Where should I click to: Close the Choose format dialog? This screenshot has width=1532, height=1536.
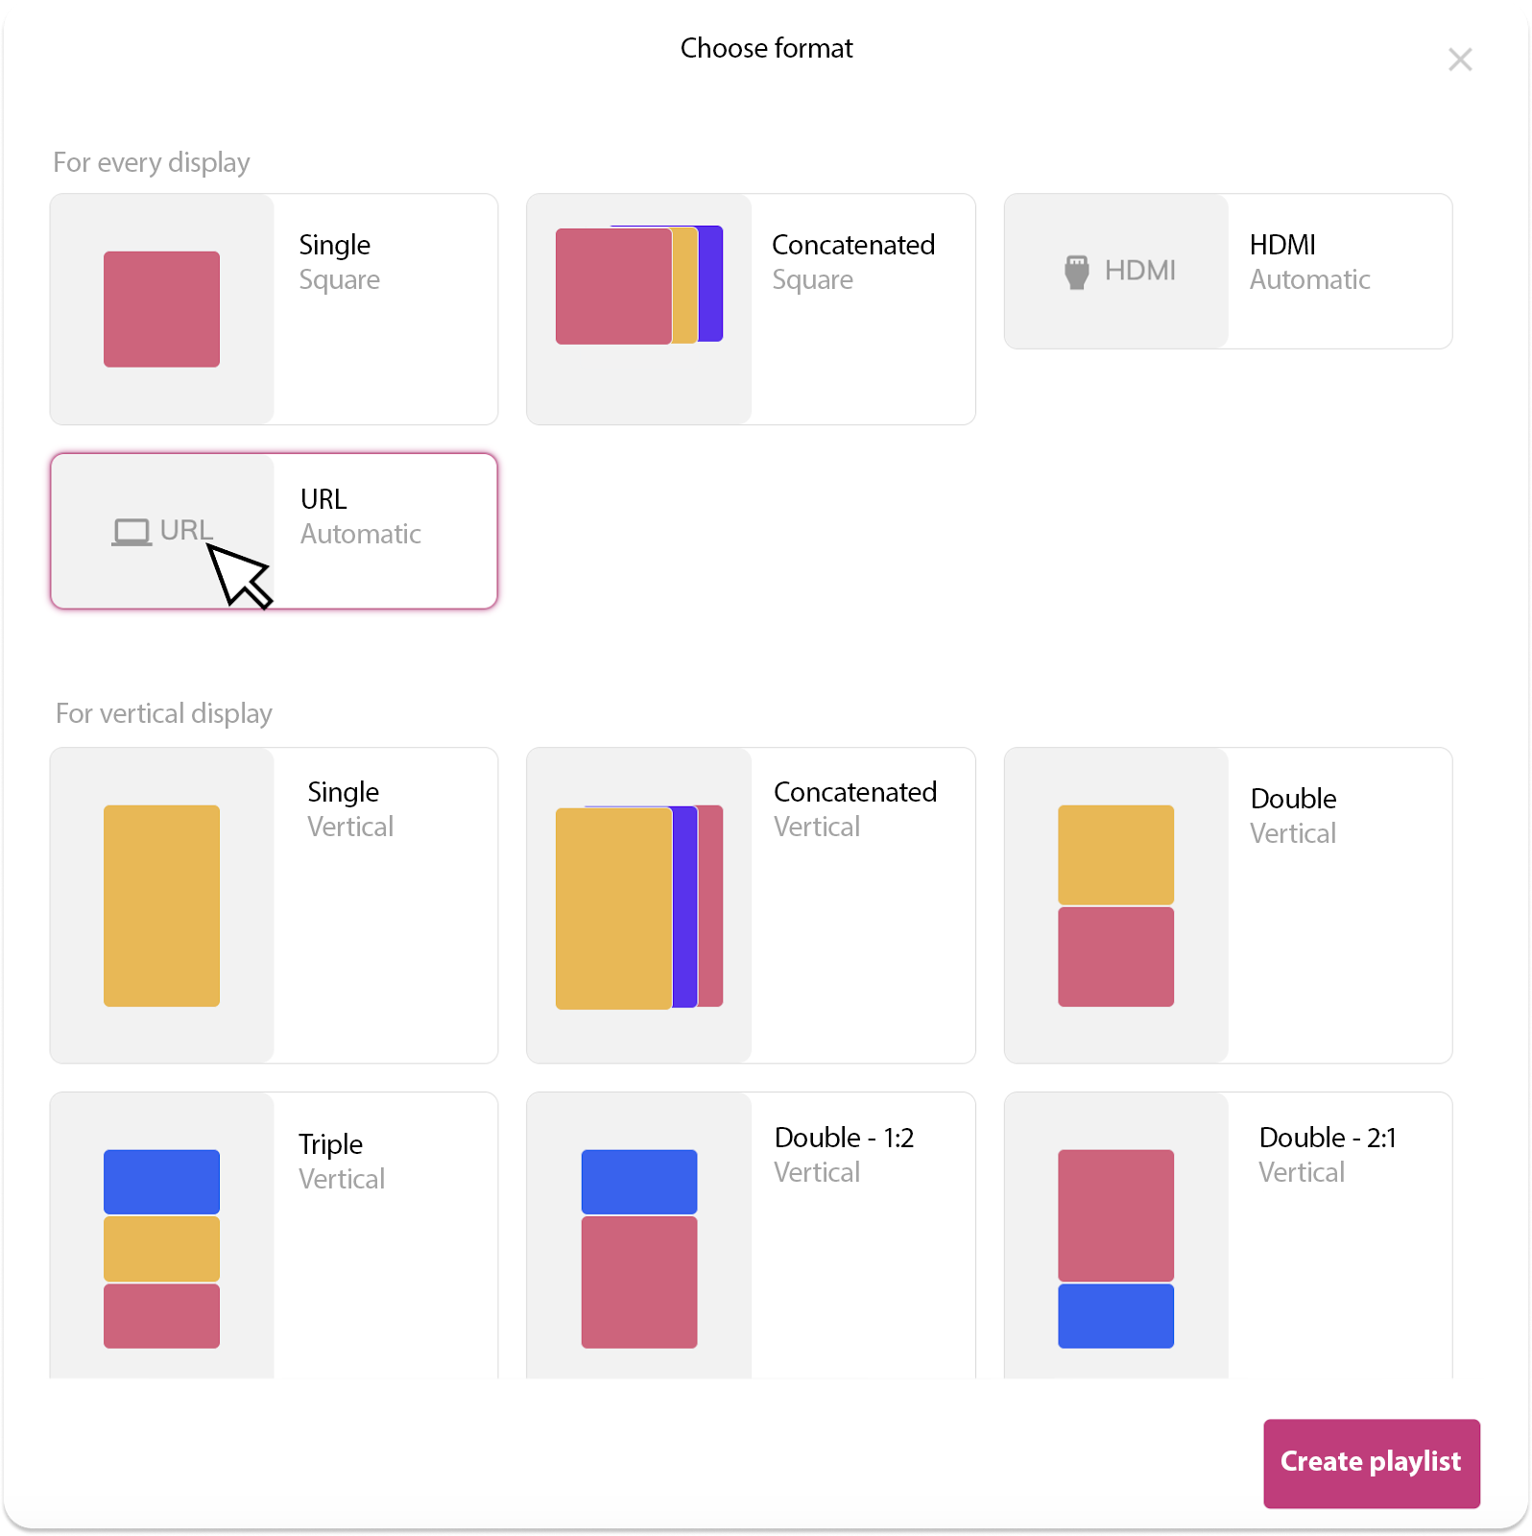(1460, 60)
